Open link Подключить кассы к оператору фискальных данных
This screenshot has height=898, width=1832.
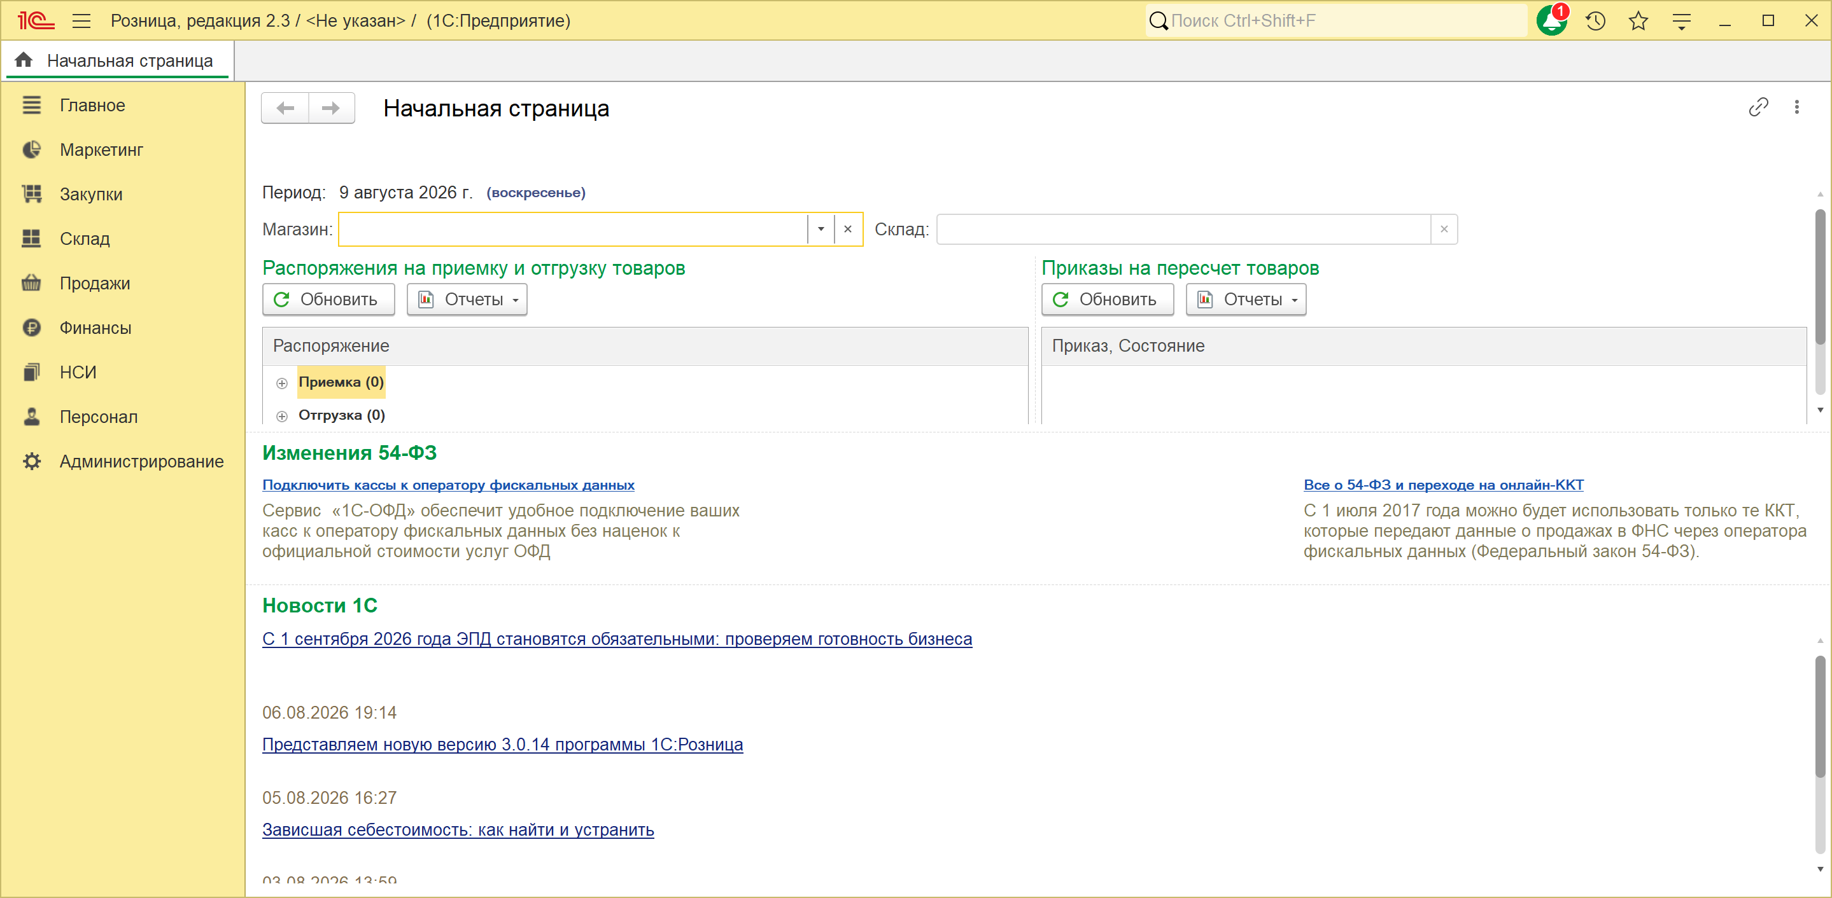pyautogui.click(x=448, y=485)
